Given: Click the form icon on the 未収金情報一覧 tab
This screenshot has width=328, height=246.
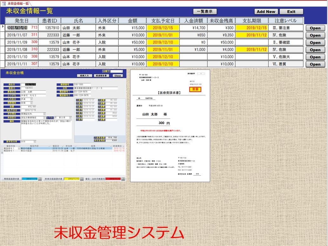Looking at the screenshot, I should click(3, 4).
